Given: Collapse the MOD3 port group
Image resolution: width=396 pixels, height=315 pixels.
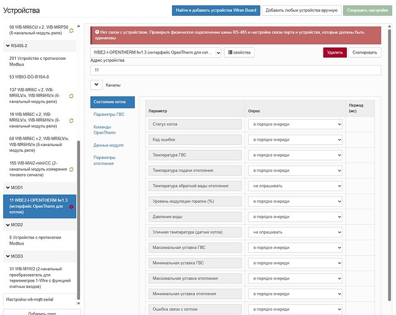Looking at the screenshot, I should tap(8, 256).
